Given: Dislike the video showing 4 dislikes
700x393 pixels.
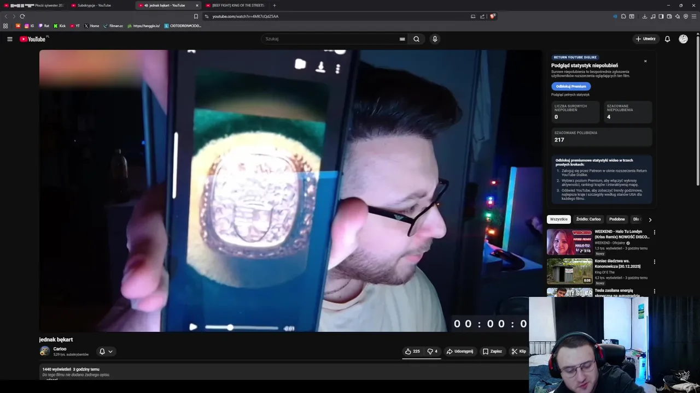Looking at the screenshot, I should [432, 352].
